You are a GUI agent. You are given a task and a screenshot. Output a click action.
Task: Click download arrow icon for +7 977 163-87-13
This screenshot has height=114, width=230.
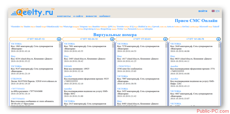pos(59,39)
